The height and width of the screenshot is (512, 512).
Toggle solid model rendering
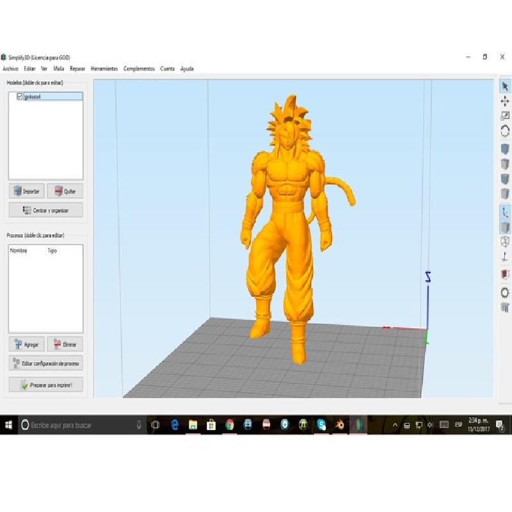(505, 227)
